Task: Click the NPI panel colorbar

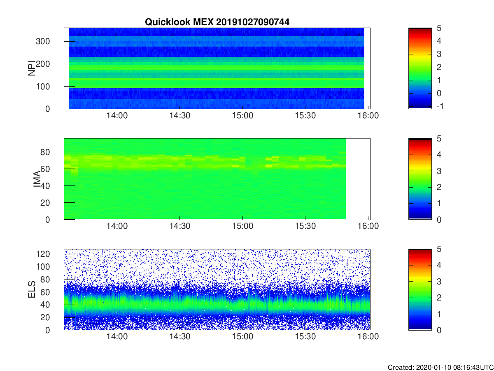Action: [420, 68]
